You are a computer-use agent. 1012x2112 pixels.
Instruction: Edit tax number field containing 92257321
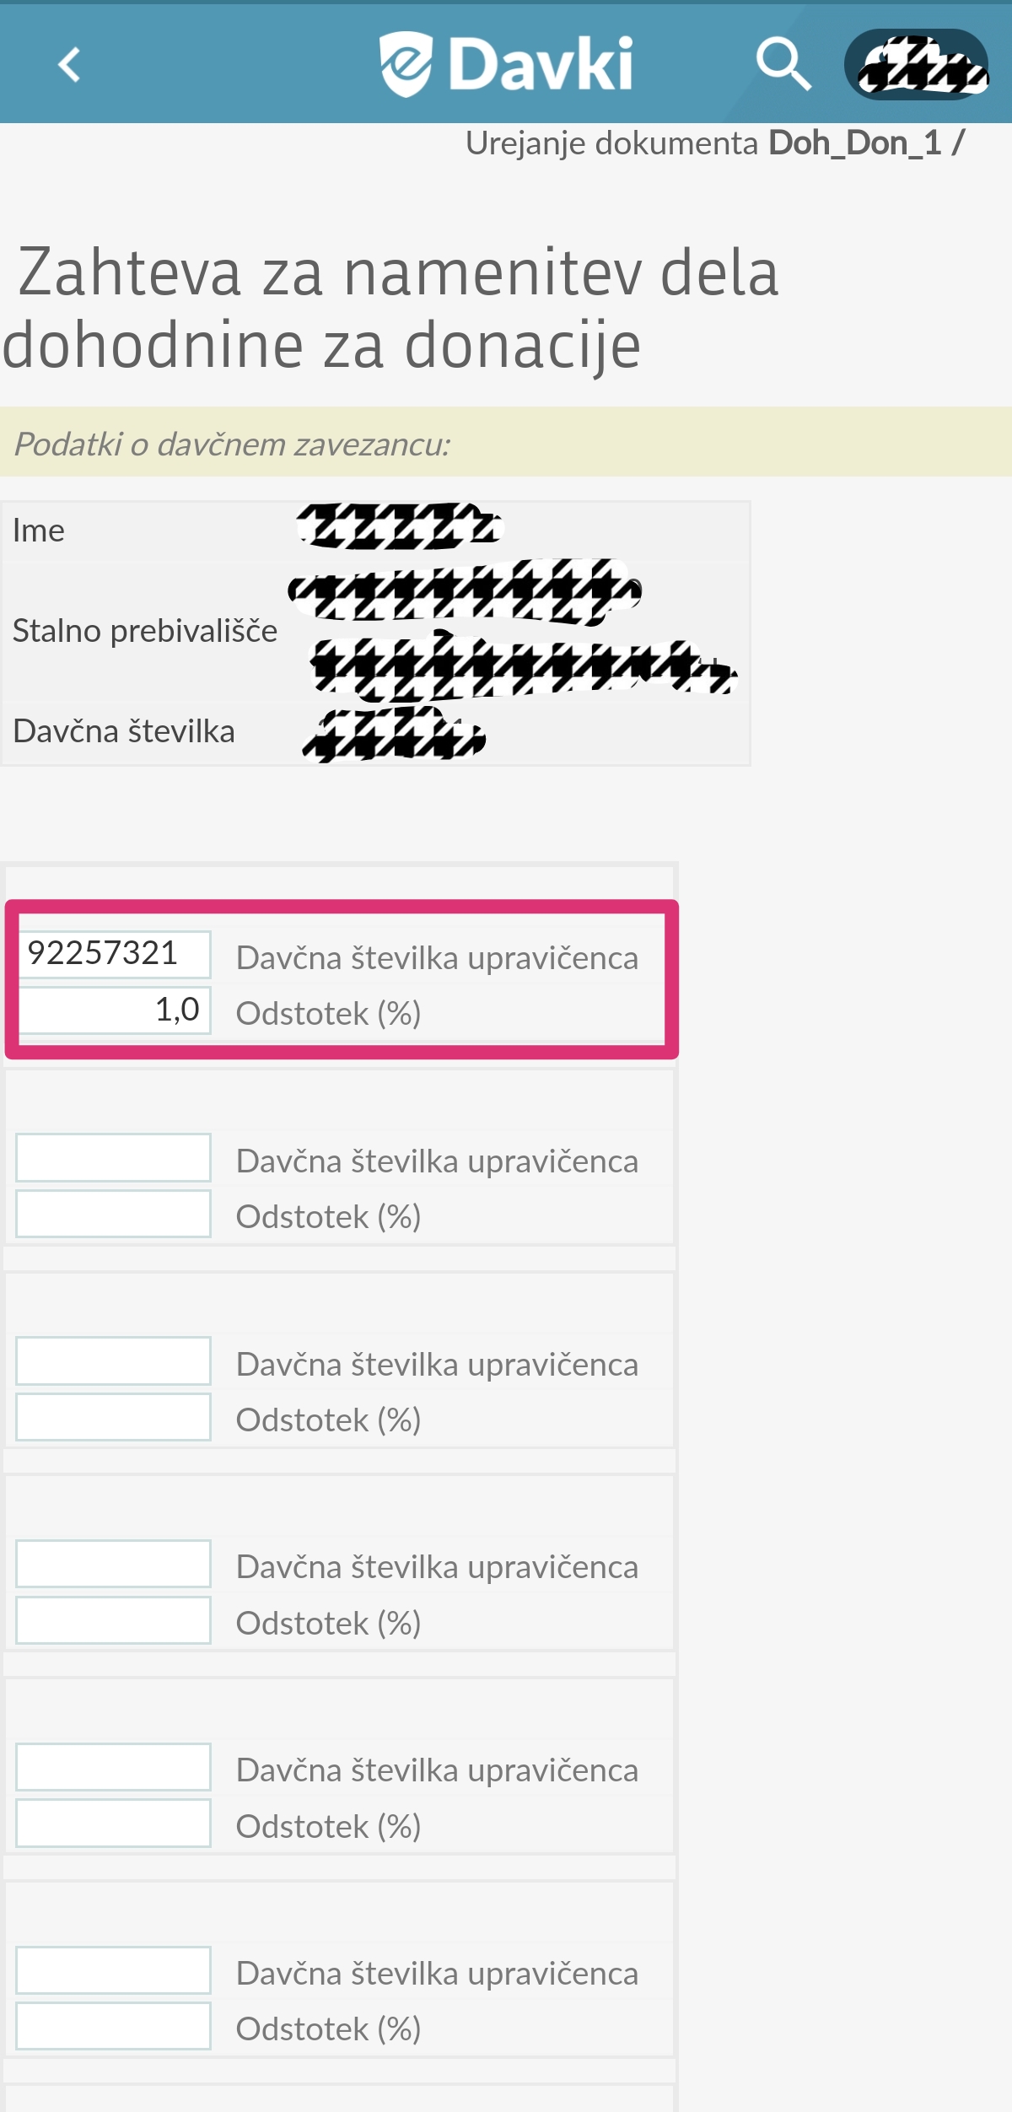click(x=114, y=954)
